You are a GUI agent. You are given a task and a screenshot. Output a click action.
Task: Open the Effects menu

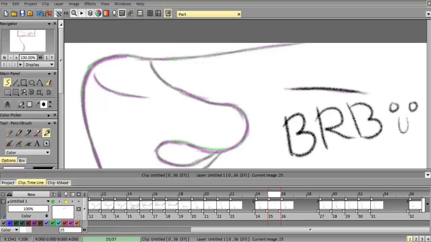point(90,4)
